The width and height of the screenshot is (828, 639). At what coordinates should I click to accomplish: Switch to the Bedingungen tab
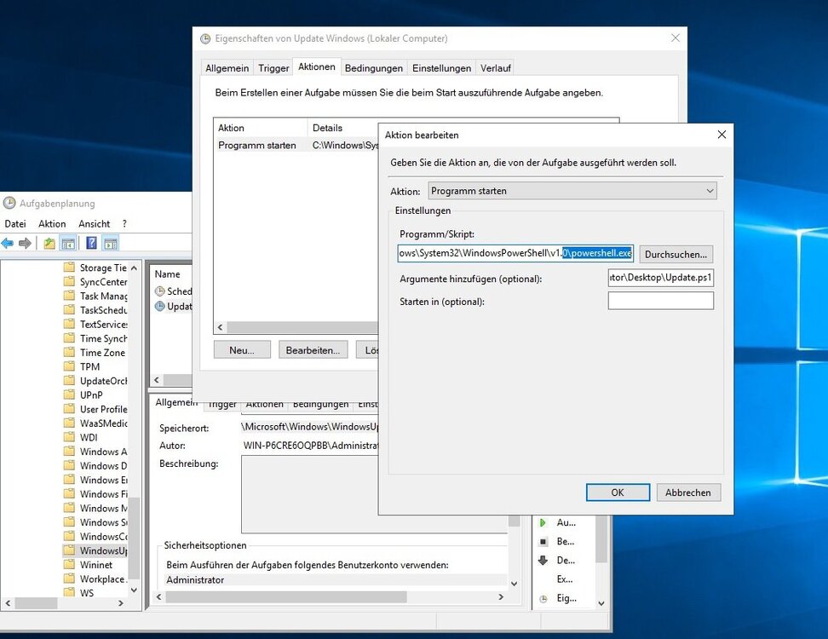click(374, 68)
